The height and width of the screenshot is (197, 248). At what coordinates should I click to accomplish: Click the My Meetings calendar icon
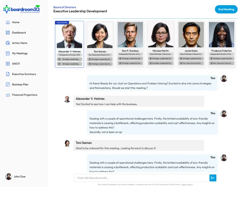pyautogui.click(x=8, y=53)
